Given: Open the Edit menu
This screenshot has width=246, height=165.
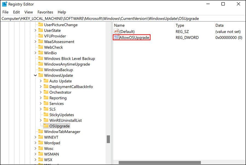Looking at the screenshot, I should pyautogui.click(x=16, y=12).
